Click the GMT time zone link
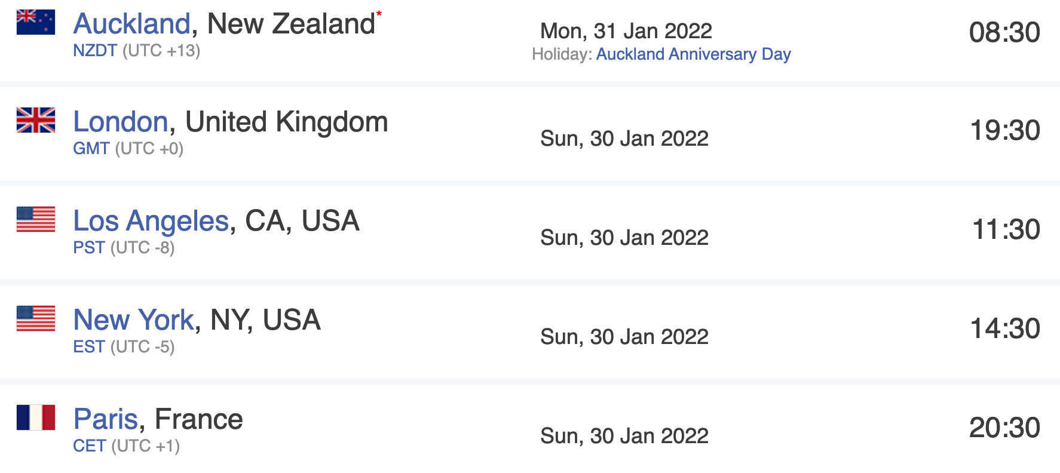1060x473 pixels. pos(91,149)
